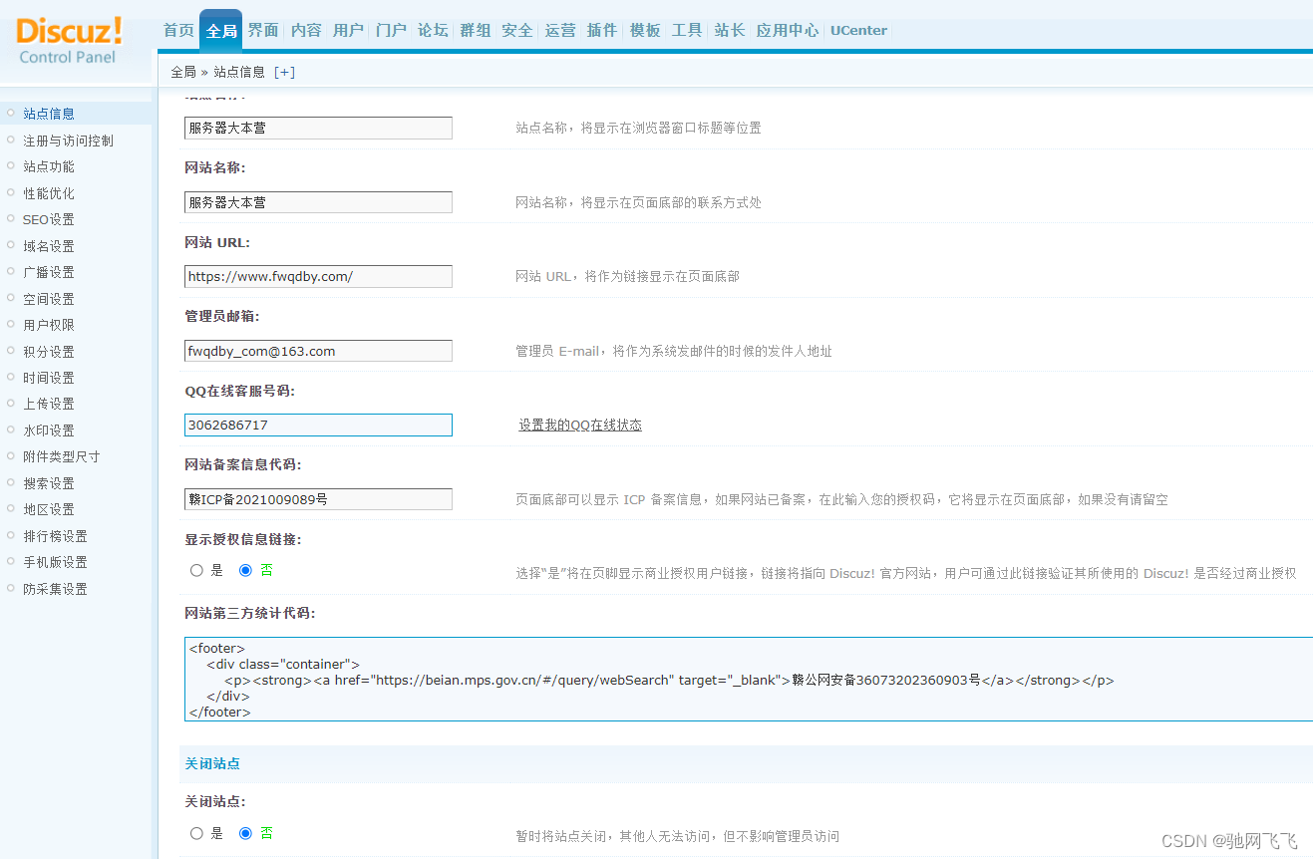Select 否 for 关闭站点
This screenshot has height=859, width=1313.
pos(245,833)
